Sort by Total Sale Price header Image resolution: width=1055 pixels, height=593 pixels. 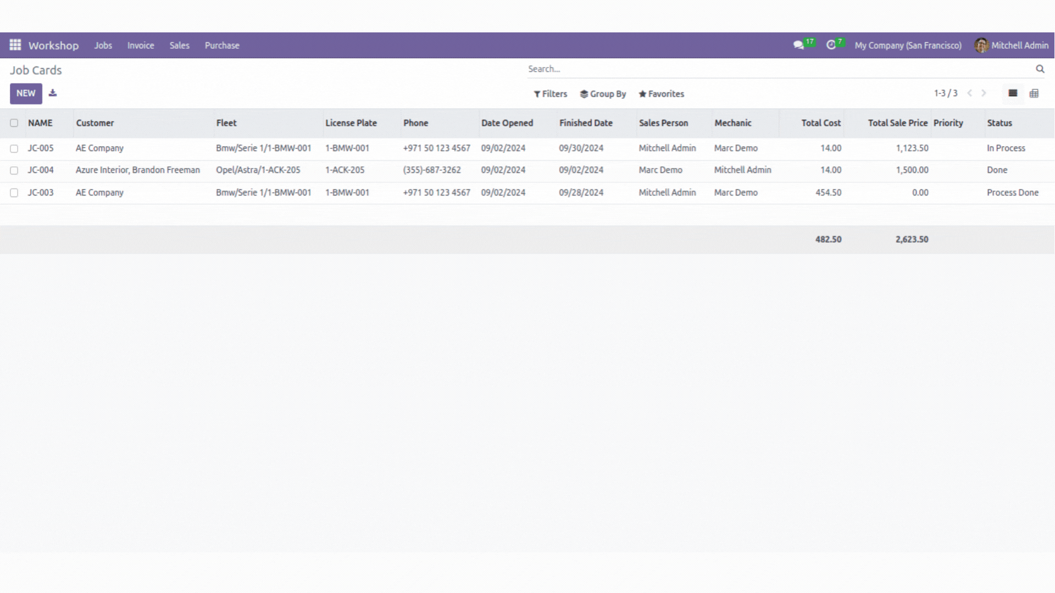(x=898, y=123)
